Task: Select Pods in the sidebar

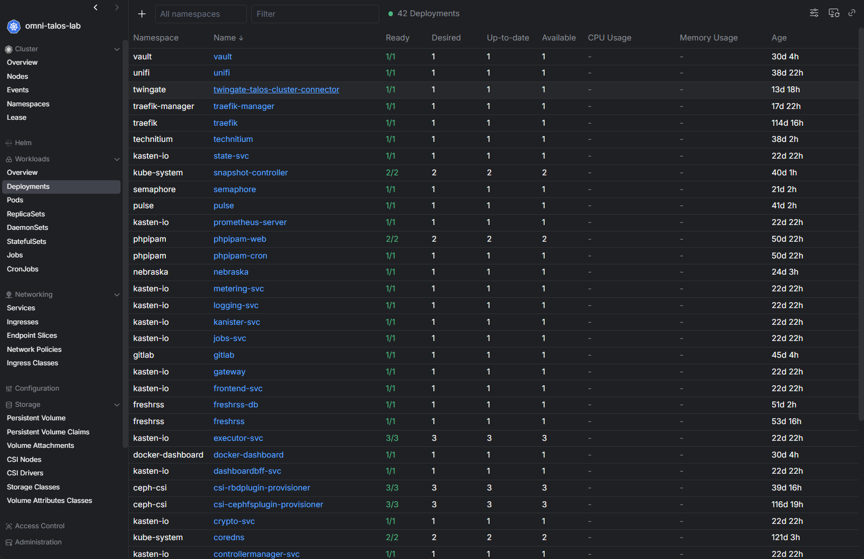Action: 15,200
